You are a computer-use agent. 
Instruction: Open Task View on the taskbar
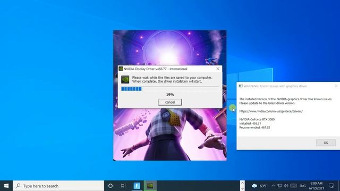point(123,186)
